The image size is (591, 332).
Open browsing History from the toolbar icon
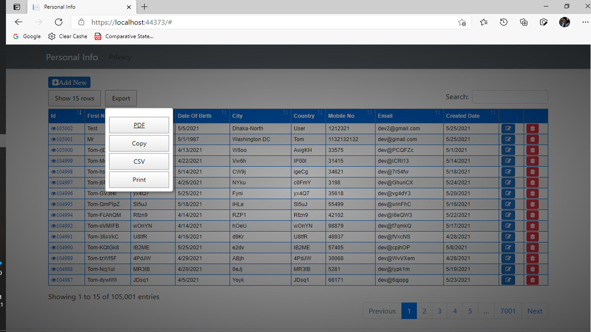click(504, 22)
